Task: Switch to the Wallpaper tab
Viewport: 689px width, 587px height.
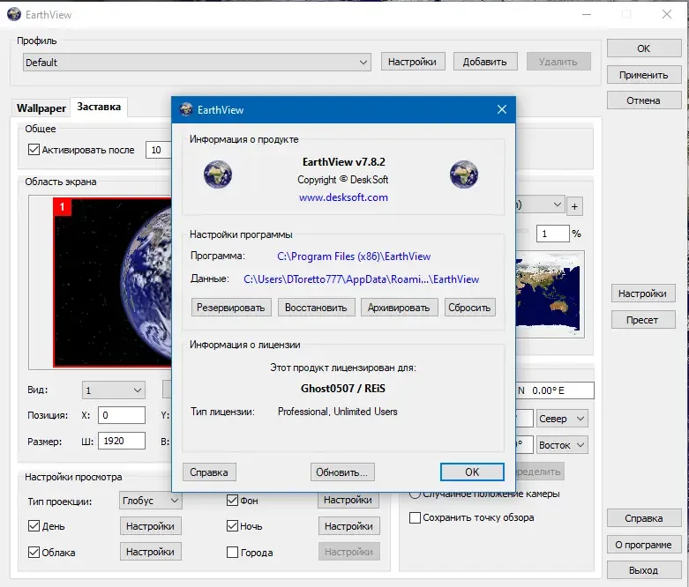Action: pos(41,108)
